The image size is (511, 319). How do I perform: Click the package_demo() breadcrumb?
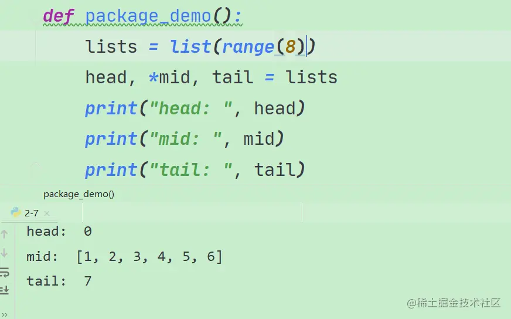[x=79, y=194]
